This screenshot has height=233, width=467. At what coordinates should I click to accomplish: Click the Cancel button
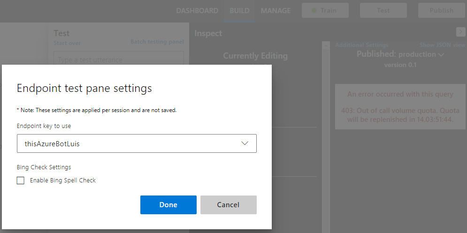pos(229,205)
